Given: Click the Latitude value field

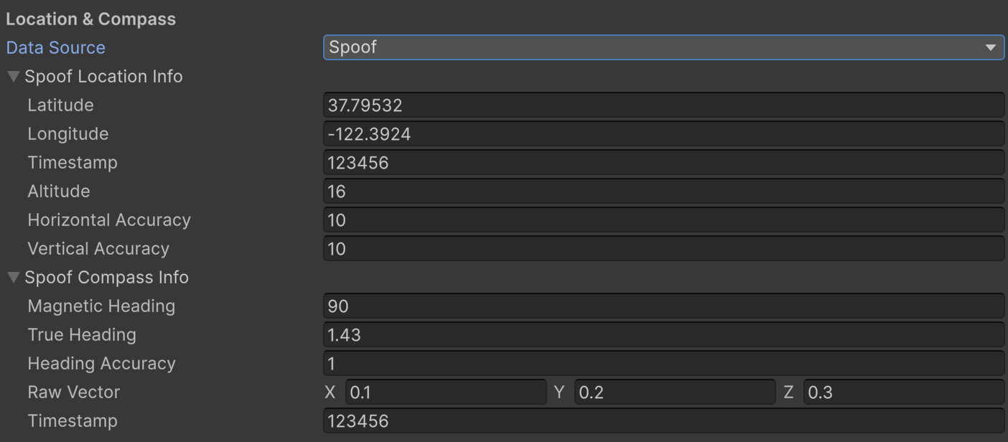Looking at the screenshot, I should point(661,105).
